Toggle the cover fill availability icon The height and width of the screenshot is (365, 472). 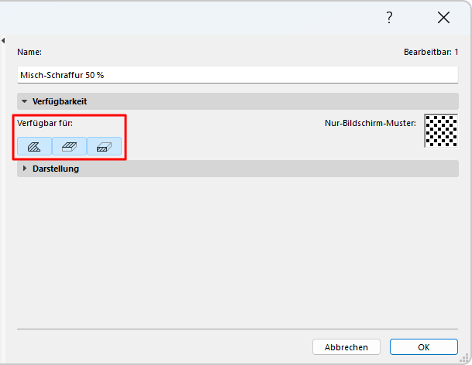pyautogui.click(x=69, y=146)
